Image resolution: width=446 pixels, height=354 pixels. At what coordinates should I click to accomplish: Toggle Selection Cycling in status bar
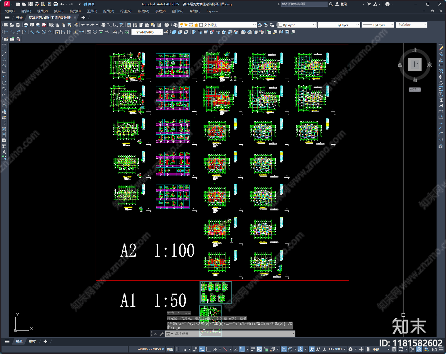pos(266,349)
